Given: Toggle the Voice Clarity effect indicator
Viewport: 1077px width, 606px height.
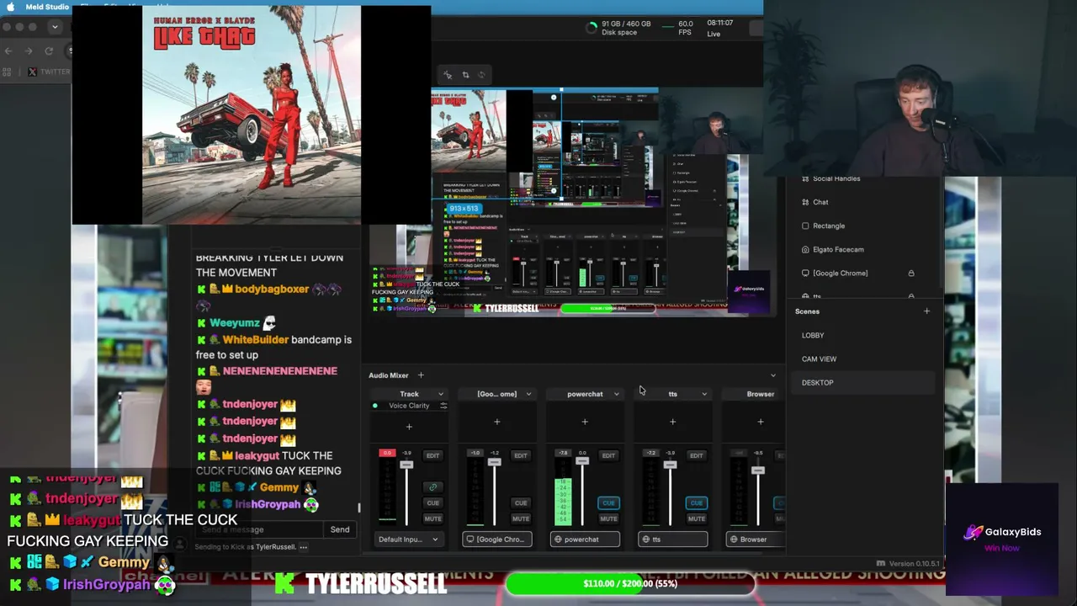Looking at the screenshot, I should point(375,406).
